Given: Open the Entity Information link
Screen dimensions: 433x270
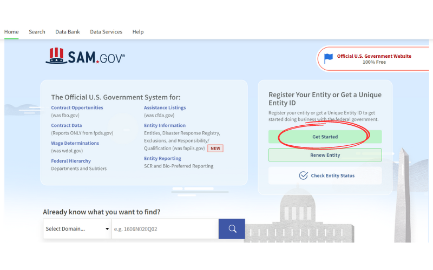Looking at the screenshot, I should point(165,125).
